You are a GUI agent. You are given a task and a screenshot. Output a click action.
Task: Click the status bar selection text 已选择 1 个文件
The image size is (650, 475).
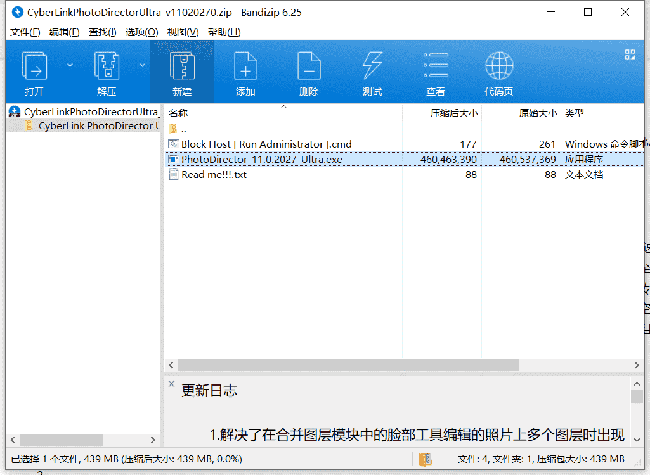pos(46,459)
